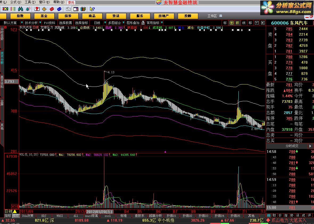Click the 资讯 yellow button

pos(116,16)
